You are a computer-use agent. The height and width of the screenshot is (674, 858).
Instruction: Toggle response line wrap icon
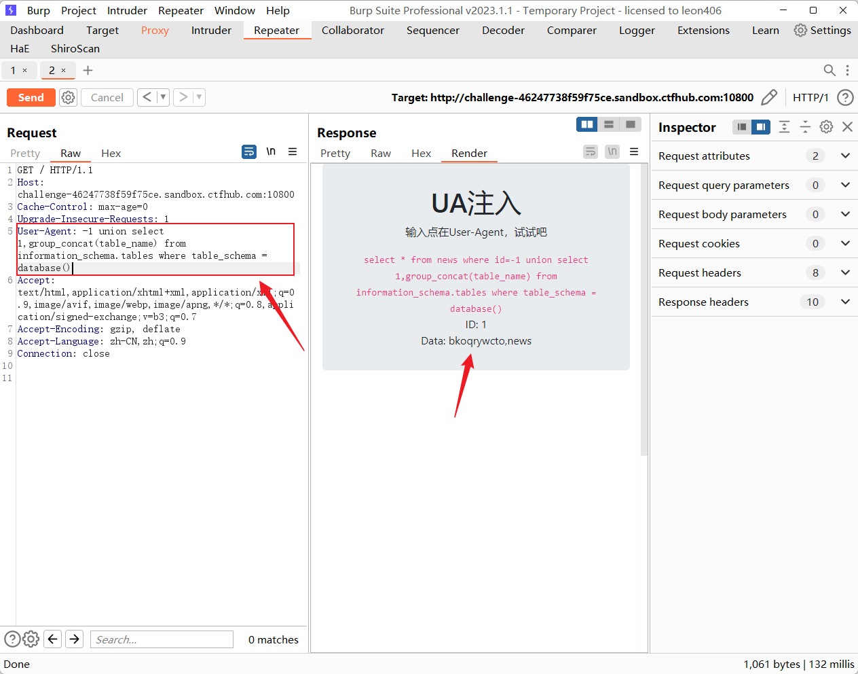click(x=591, y=152)
